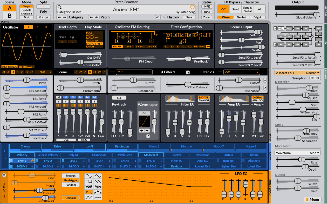The width and height of the screenshot is (328, 204).
Task: Select the square wave LFO shape
Action: 89,181
